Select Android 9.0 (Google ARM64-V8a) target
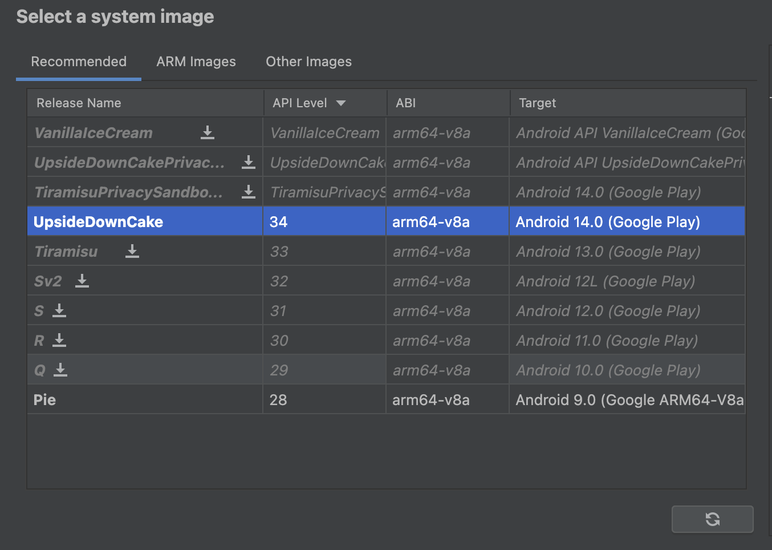Screen dimensions: 772x550 point(627,400)
